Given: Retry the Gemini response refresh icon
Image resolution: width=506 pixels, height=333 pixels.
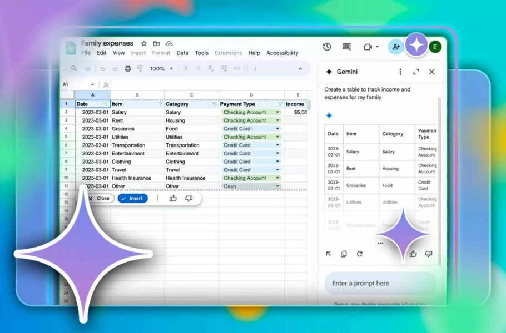Looking at the screenshot, I should (360, 254).
